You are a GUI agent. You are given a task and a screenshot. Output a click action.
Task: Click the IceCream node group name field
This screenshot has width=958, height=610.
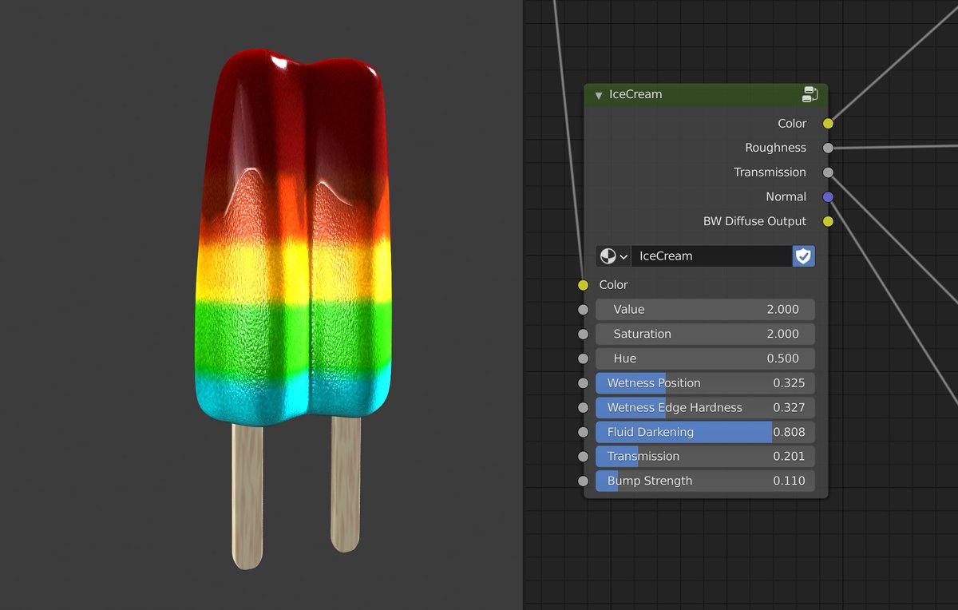pyautogui.click(x=711, y=256)
